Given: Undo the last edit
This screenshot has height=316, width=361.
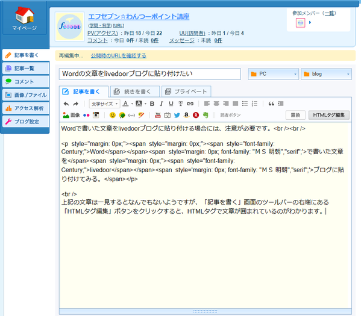Looking at the screenshot, I should [66, 104].
